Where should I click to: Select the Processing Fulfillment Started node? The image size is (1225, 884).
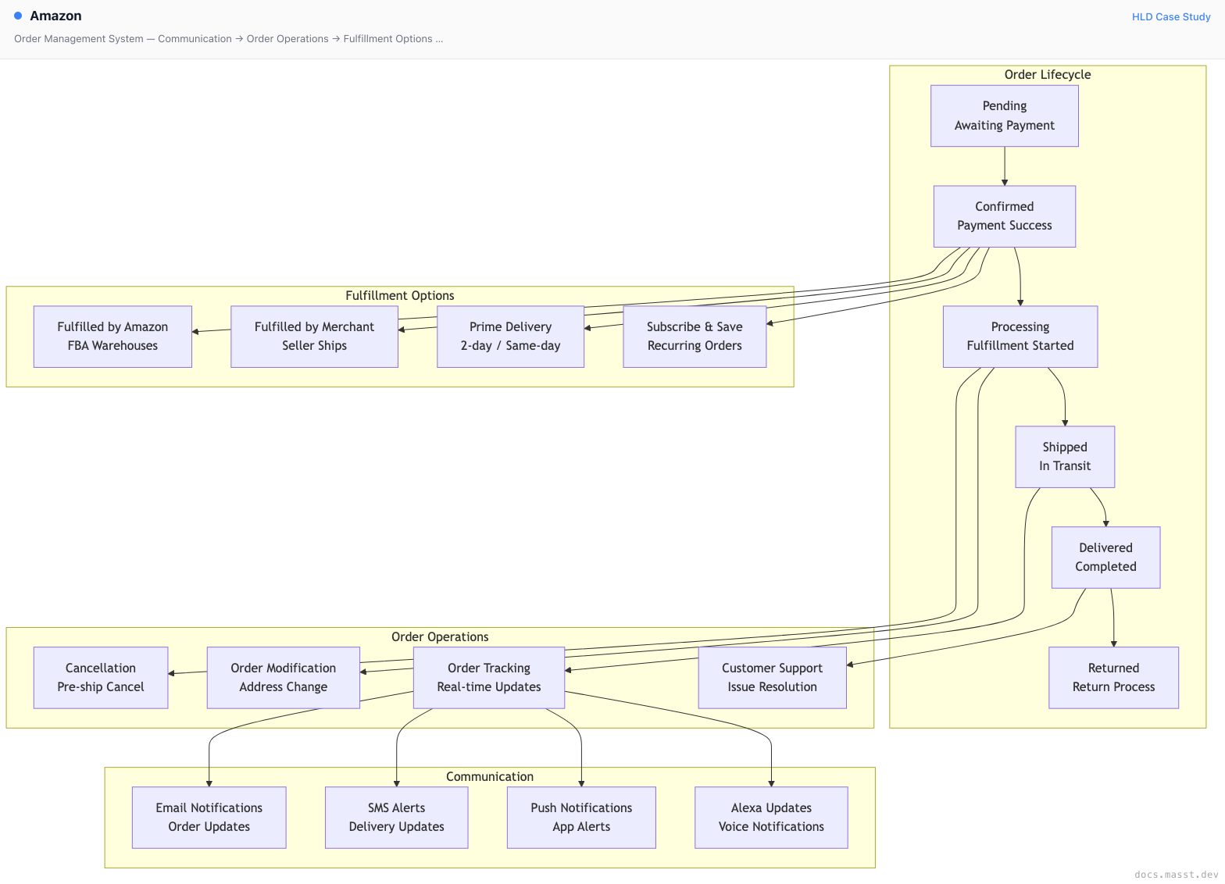tap(1020, 337)
